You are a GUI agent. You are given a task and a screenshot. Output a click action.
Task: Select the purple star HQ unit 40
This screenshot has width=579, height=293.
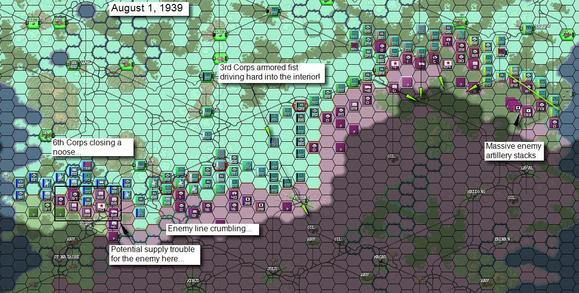tap(100, 207)
